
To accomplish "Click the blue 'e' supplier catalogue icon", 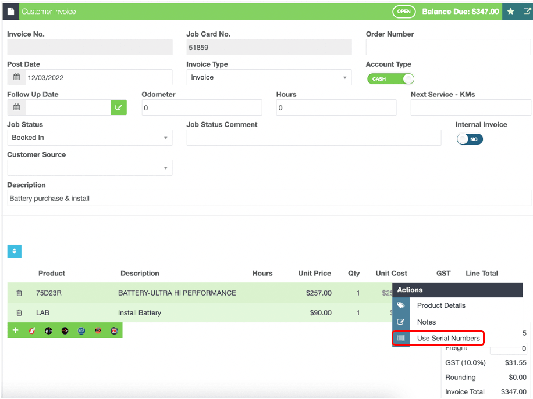I will tap(81, 330).
